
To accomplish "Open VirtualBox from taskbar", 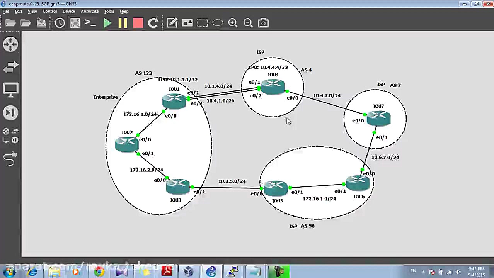I will coord(189,272).
